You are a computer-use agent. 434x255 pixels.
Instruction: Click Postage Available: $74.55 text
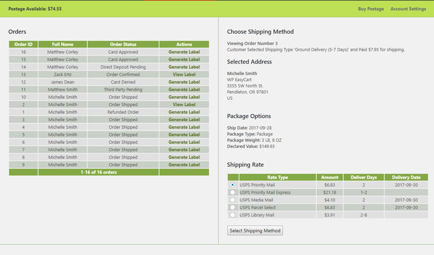click(35, 9)
